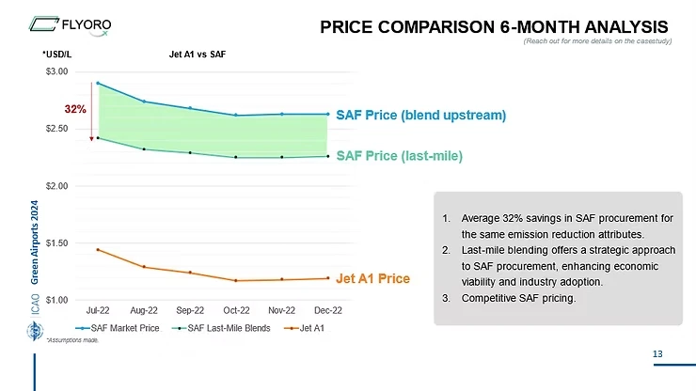This screenshot has width=696, height=391.
Task: Click the "Jet A1 vs SAF" chart title
Action: pyautogui.click(x=198, y=54)
